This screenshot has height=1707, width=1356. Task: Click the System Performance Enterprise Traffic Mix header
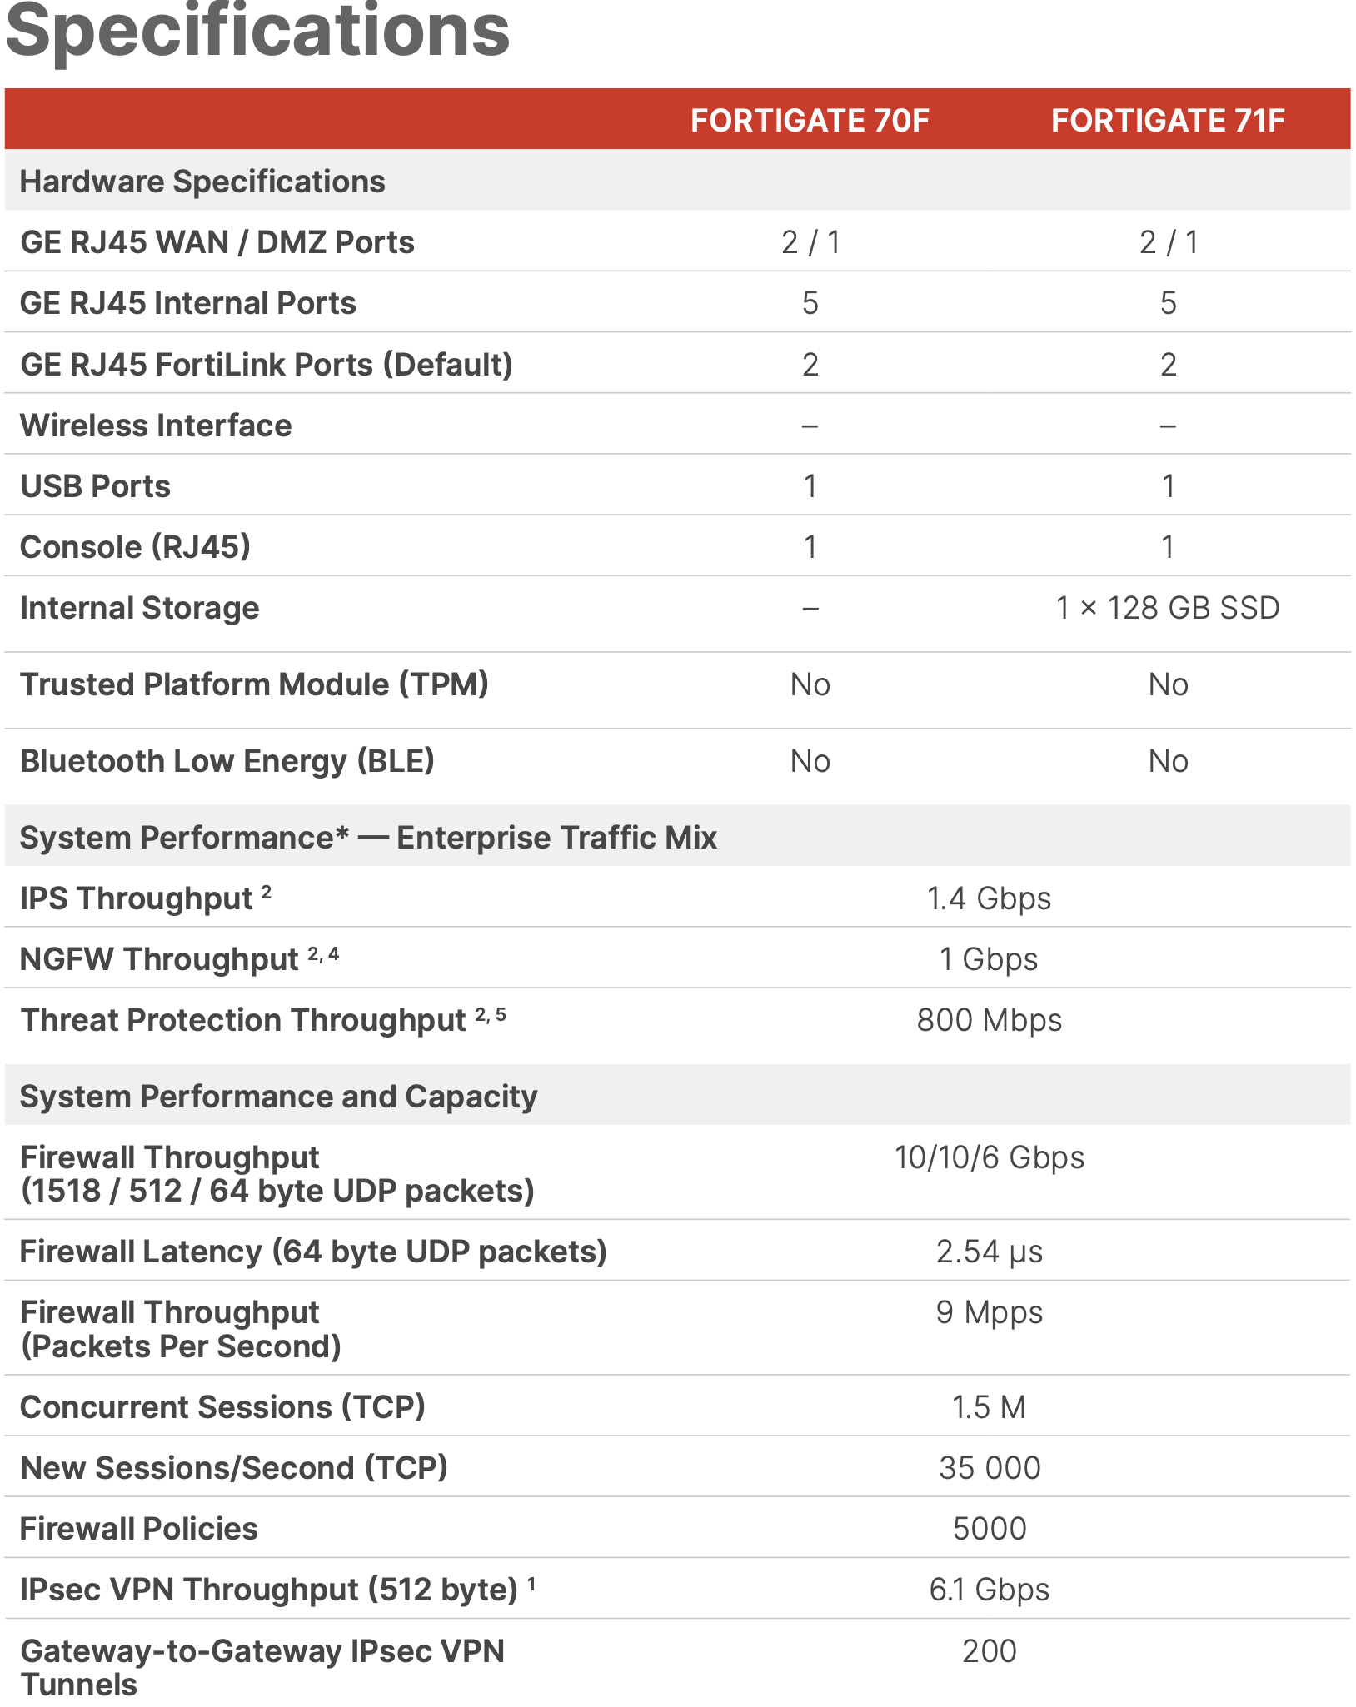pyautogui.click(x=368, y=838)
